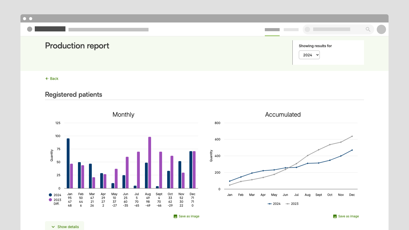Toggle 2024 series in Accumulated chart legend
Screen dimensions: 409x230
(x=274, y=204)
